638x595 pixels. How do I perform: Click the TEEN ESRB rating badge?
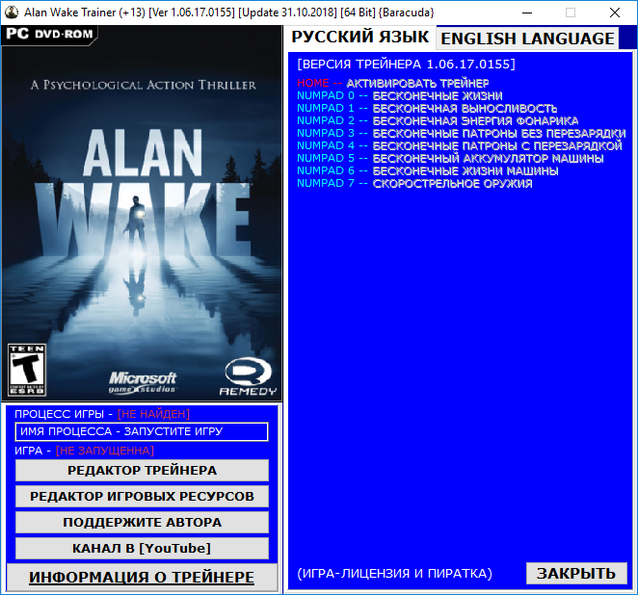27,370
